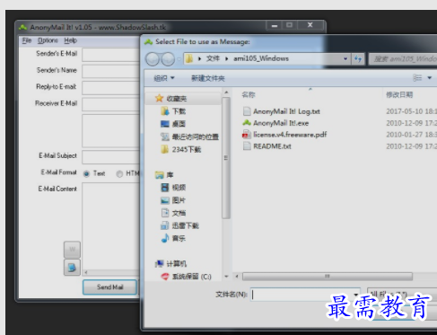The image size is (437, 335).
Task: Open the 组织 organize dropdown
Action: [164, 78]
